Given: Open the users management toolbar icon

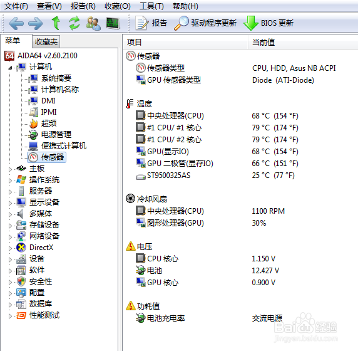Looking at the screenshot, I should (93, 23).
